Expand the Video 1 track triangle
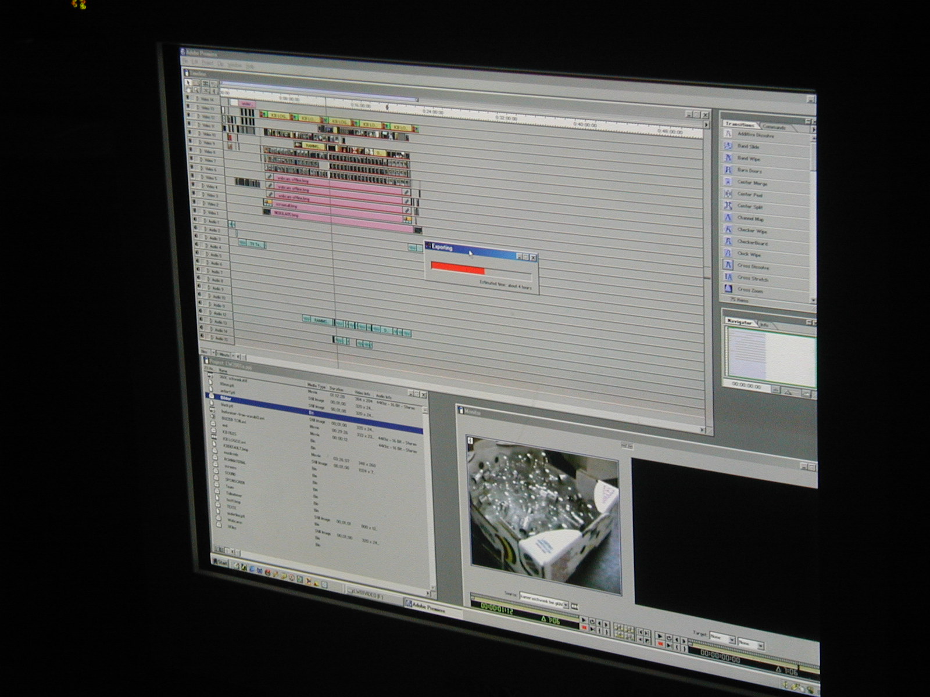Screen dimensions: 930x697 pos(205,212)
